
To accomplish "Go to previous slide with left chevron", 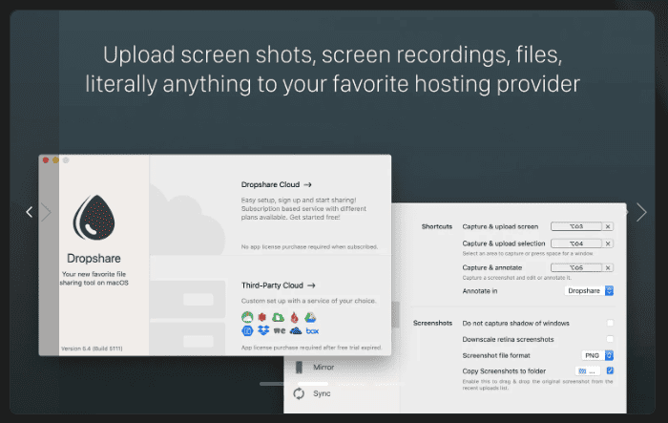I will point(29,212).
